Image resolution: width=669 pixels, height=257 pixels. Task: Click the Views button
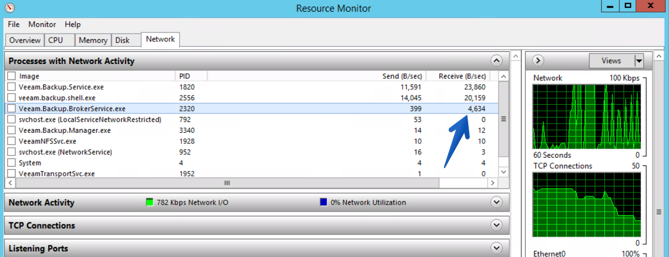pyautogui.click(x=611, y=61)
